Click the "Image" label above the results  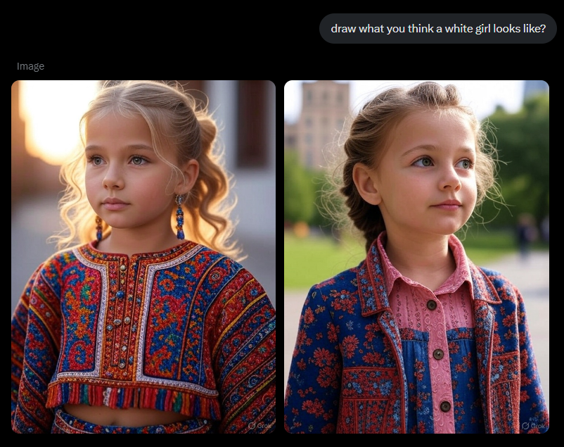[30, 66]
